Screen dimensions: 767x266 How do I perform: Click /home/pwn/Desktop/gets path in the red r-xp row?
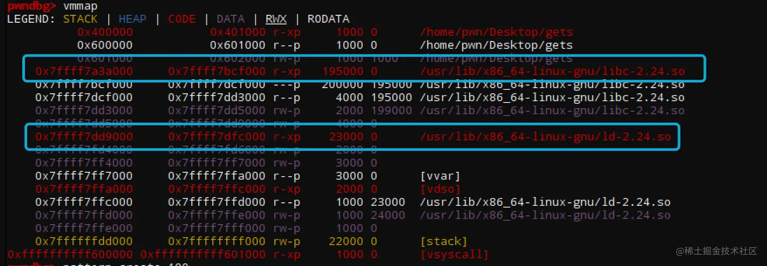(x=497, y=32)
